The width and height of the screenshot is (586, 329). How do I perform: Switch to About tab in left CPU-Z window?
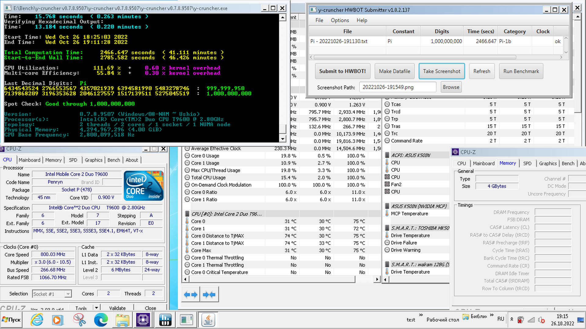coord(132,160)
